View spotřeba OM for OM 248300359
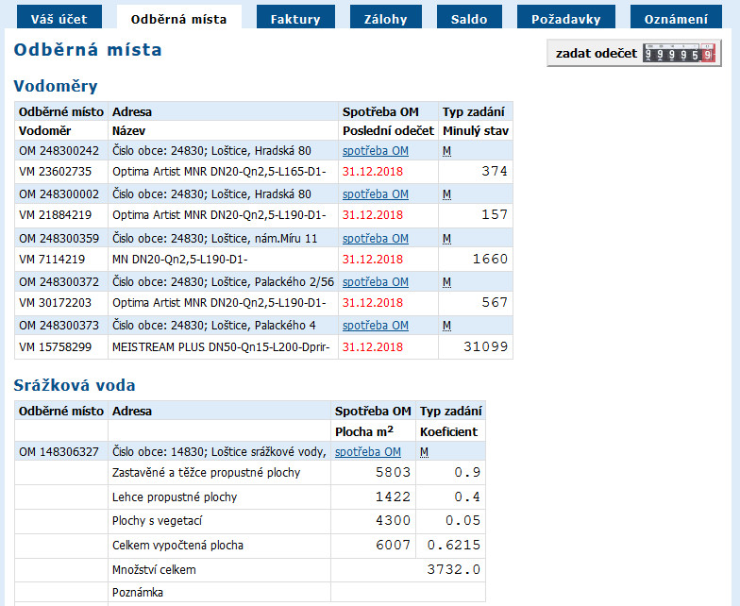Screen dimensions: 740x606 (x=375, y=238)
